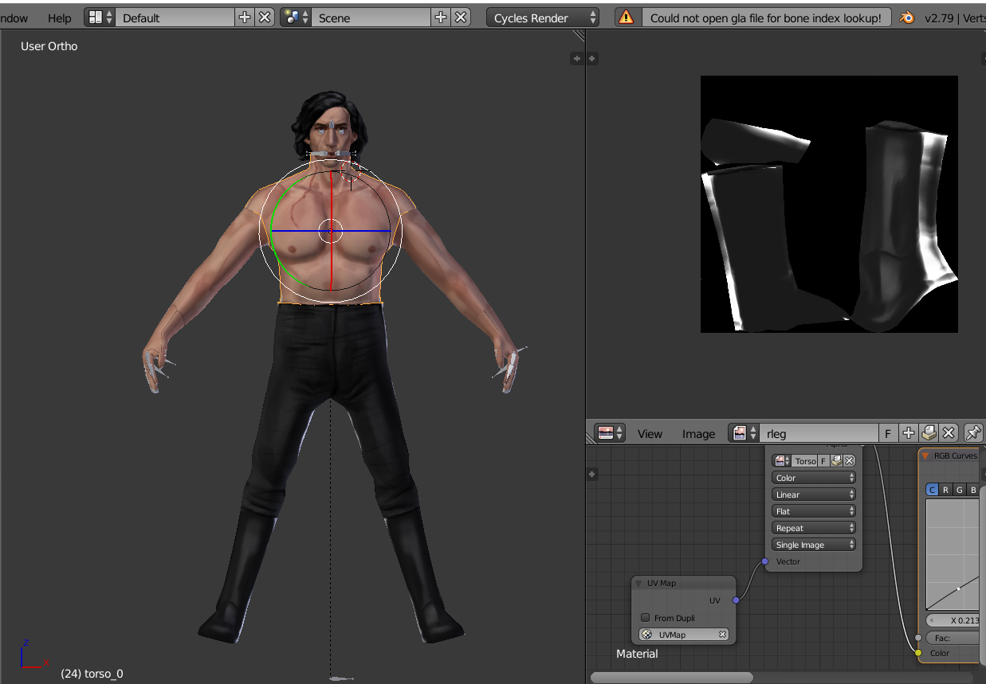Open the image editor type selector
Screen dimensions: 986x684
point(611,433)
